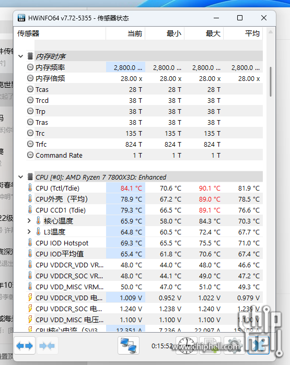Image resolution: width=290 pixels, height=365 pixels.
Task: Click the 89.1 °C maximum CCD1 value
Action: [210, 210]
